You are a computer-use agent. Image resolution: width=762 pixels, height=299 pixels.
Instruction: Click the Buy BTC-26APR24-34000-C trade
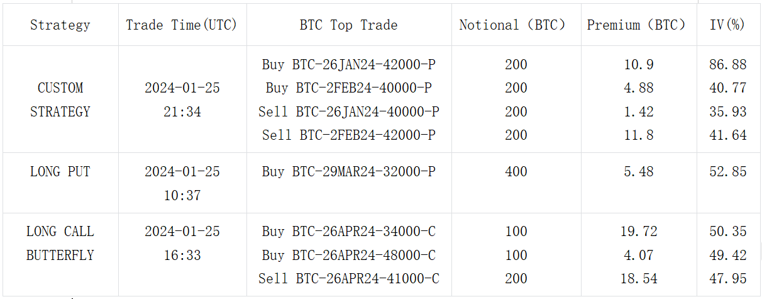pos(348,232)
